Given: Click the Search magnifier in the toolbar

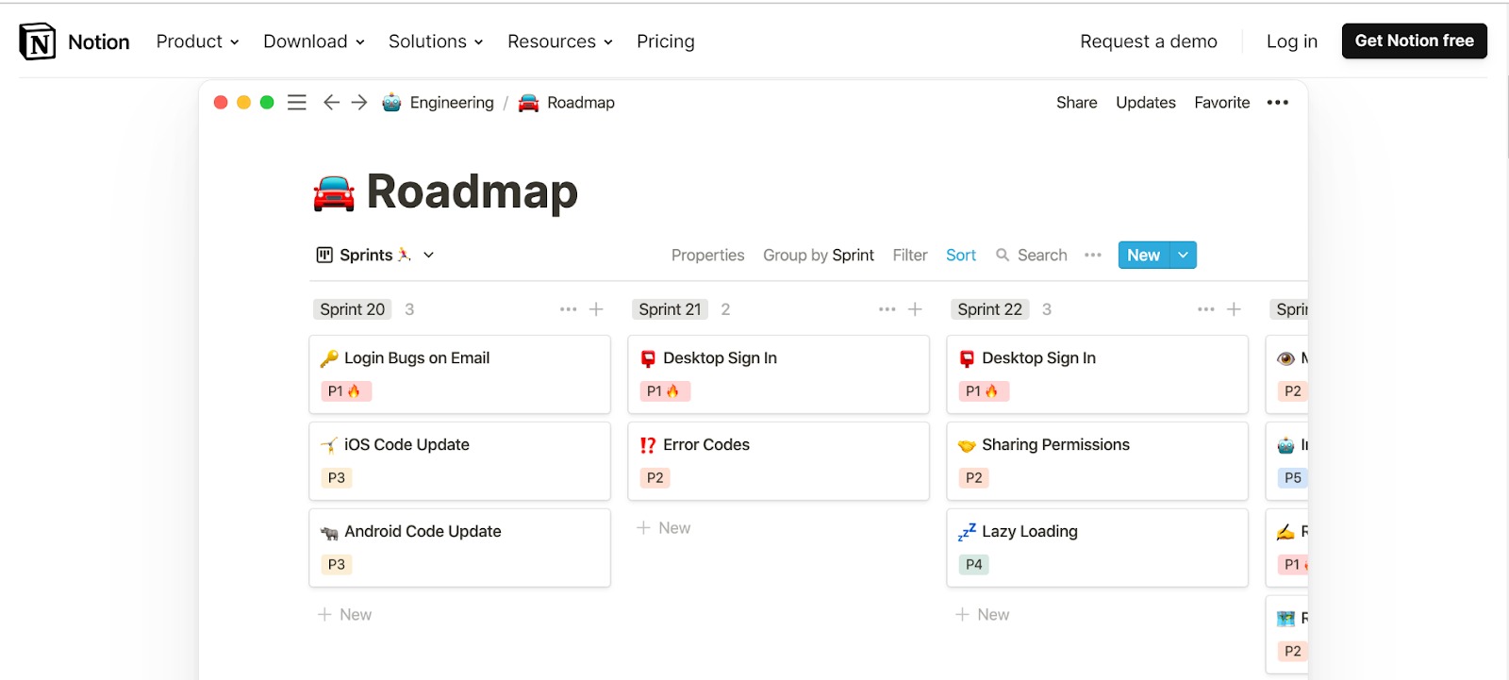Looking at the screenshot, I should click(x=1003, y=256).
